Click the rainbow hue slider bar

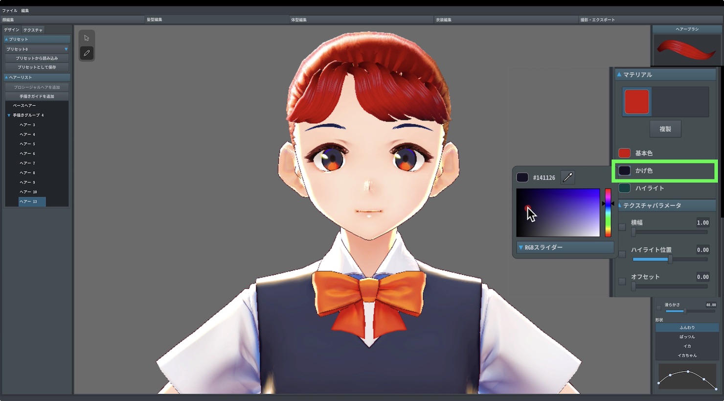tap(608, 212)
